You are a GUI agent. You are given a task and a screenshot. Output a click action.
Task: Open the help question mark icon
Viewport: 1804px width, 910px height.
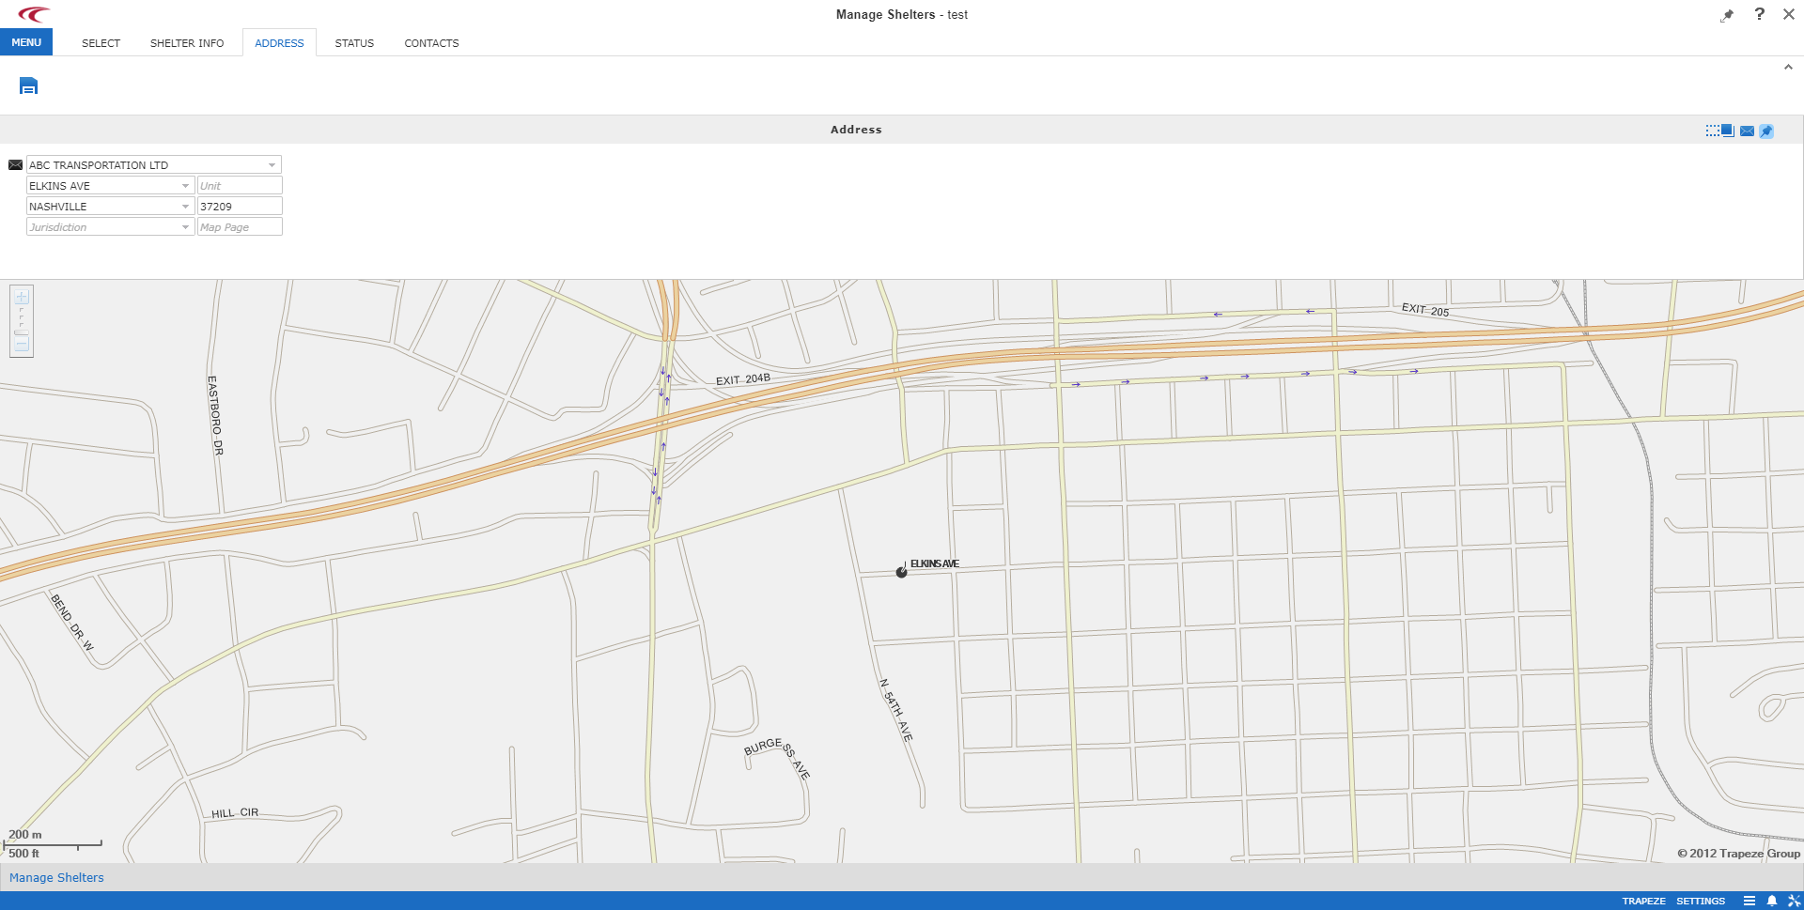[1759, 14]
